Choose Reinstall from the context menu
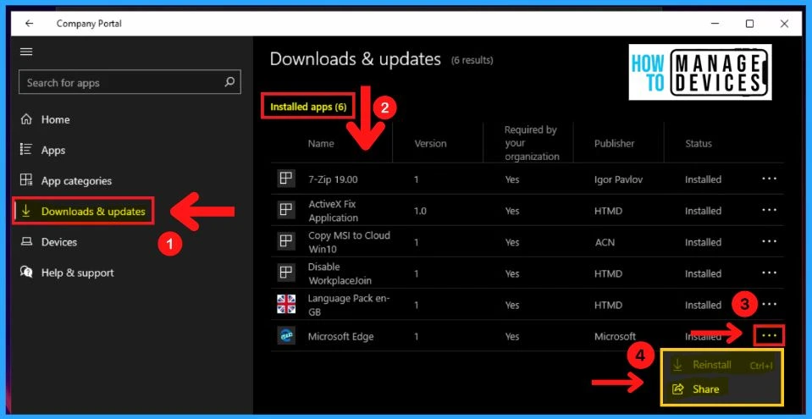Viewport: 812px width, 419px height. 722,365
